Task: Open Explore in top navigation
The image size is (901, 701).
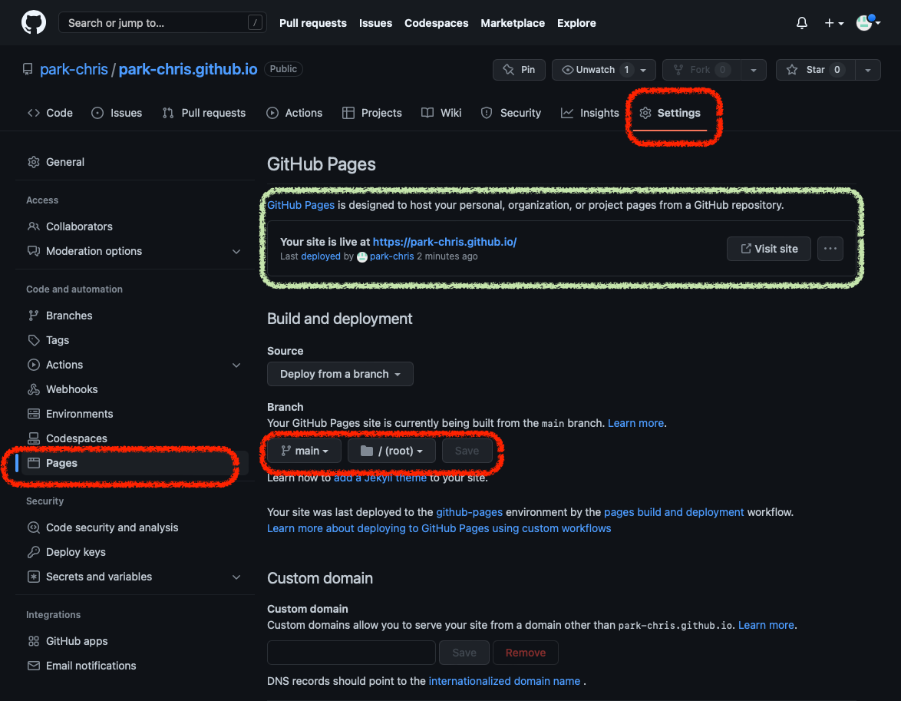Action: pos(576,23)
